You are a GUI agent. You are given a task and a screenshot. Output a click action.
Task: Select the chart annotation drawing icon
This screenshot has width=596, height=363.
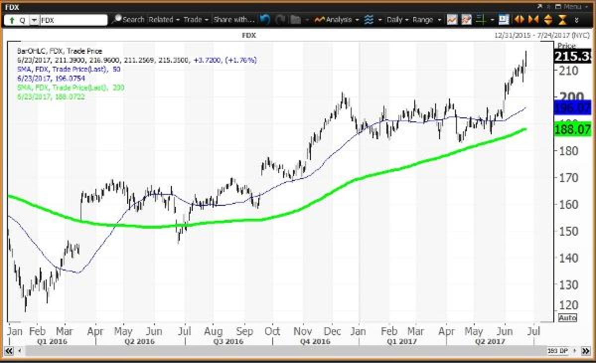pos(466,19)
